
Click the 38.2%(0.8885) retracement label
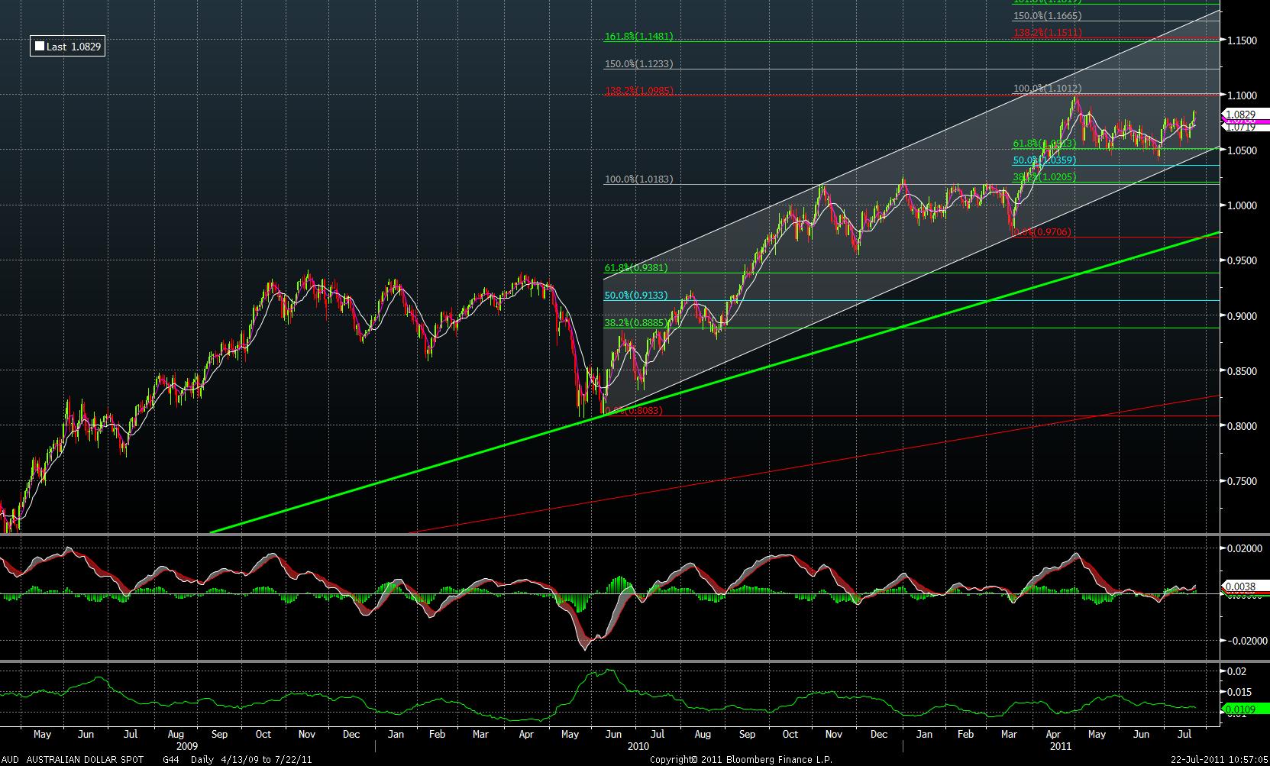635,323
